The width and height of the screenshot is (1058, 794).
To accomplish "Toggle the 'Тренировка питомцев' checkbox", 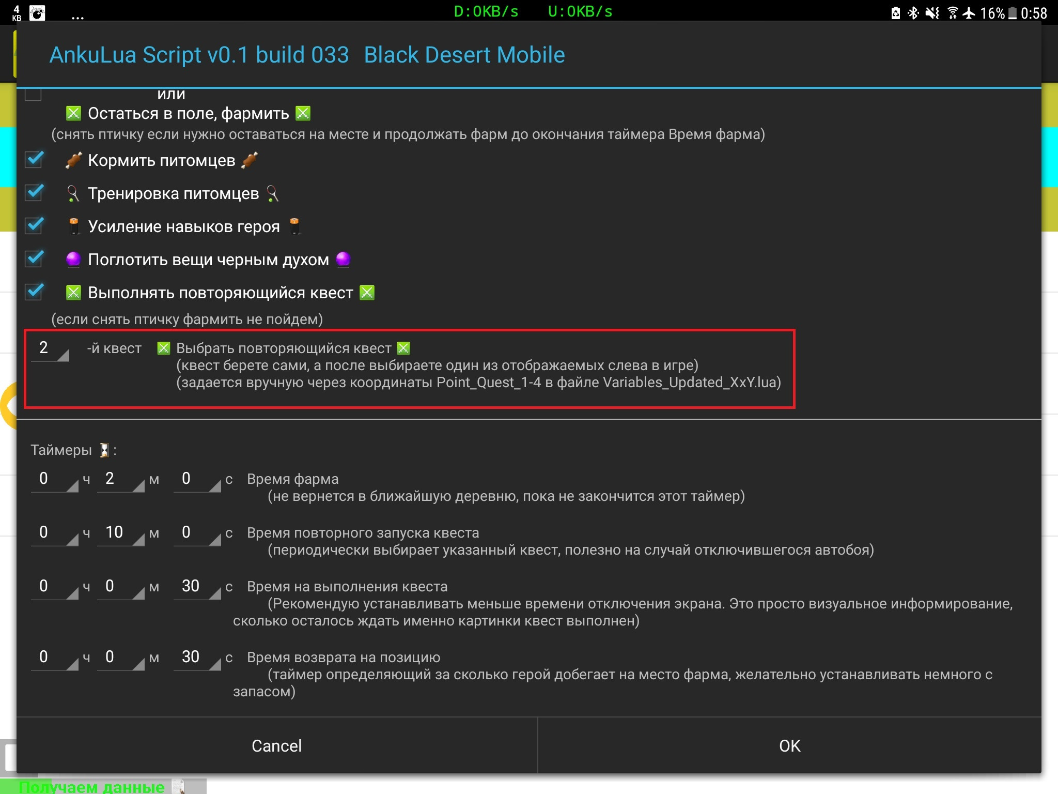I will (x=34, y=192).
